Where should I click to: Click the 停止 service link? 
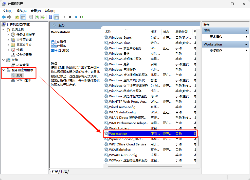click(54, 41)
